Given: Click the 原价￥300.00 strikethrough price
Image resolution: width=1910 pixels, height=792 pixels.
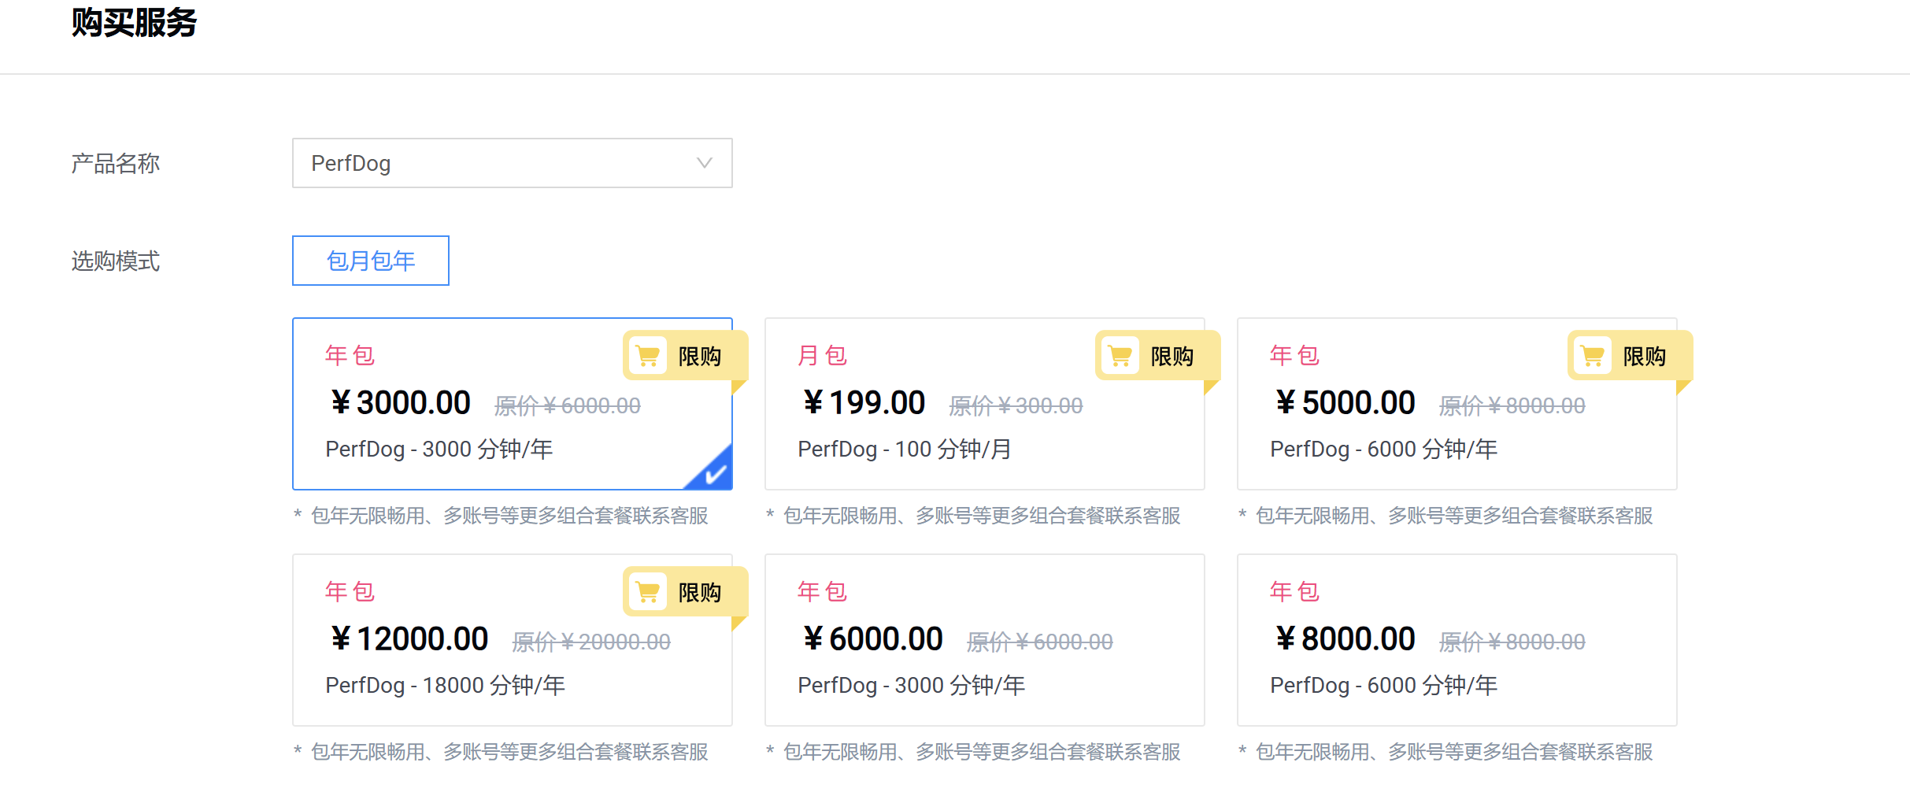Looking at the screenshot, I should [x=1016, y=405].
